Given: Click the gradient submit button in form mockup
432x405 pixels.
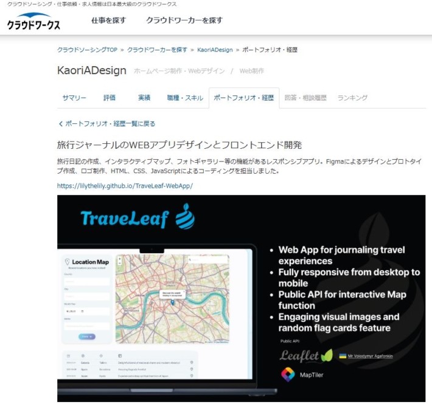Looking at the screenshot, I should click(87, 336).
